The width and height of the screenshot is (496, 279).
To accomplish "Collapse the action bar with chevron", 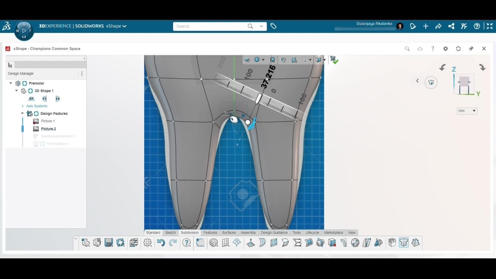I will (75, 239).
